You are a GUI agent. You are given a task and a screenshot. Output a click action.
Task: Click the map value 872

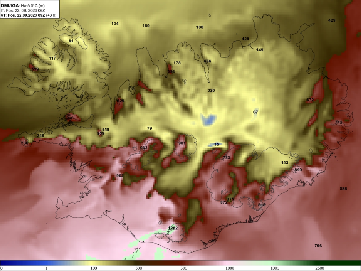224,203
